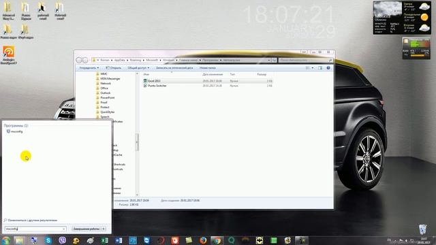Click the Start menu search input field
Image resolution: width=436 pixels, height=245 pixels.
tap(33, 229)
